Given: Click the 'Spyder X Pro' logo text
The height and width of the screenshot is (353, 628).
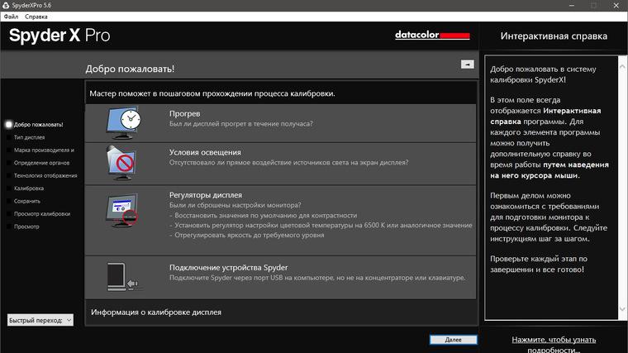Looking at the screenshot, I should point(59,36).
